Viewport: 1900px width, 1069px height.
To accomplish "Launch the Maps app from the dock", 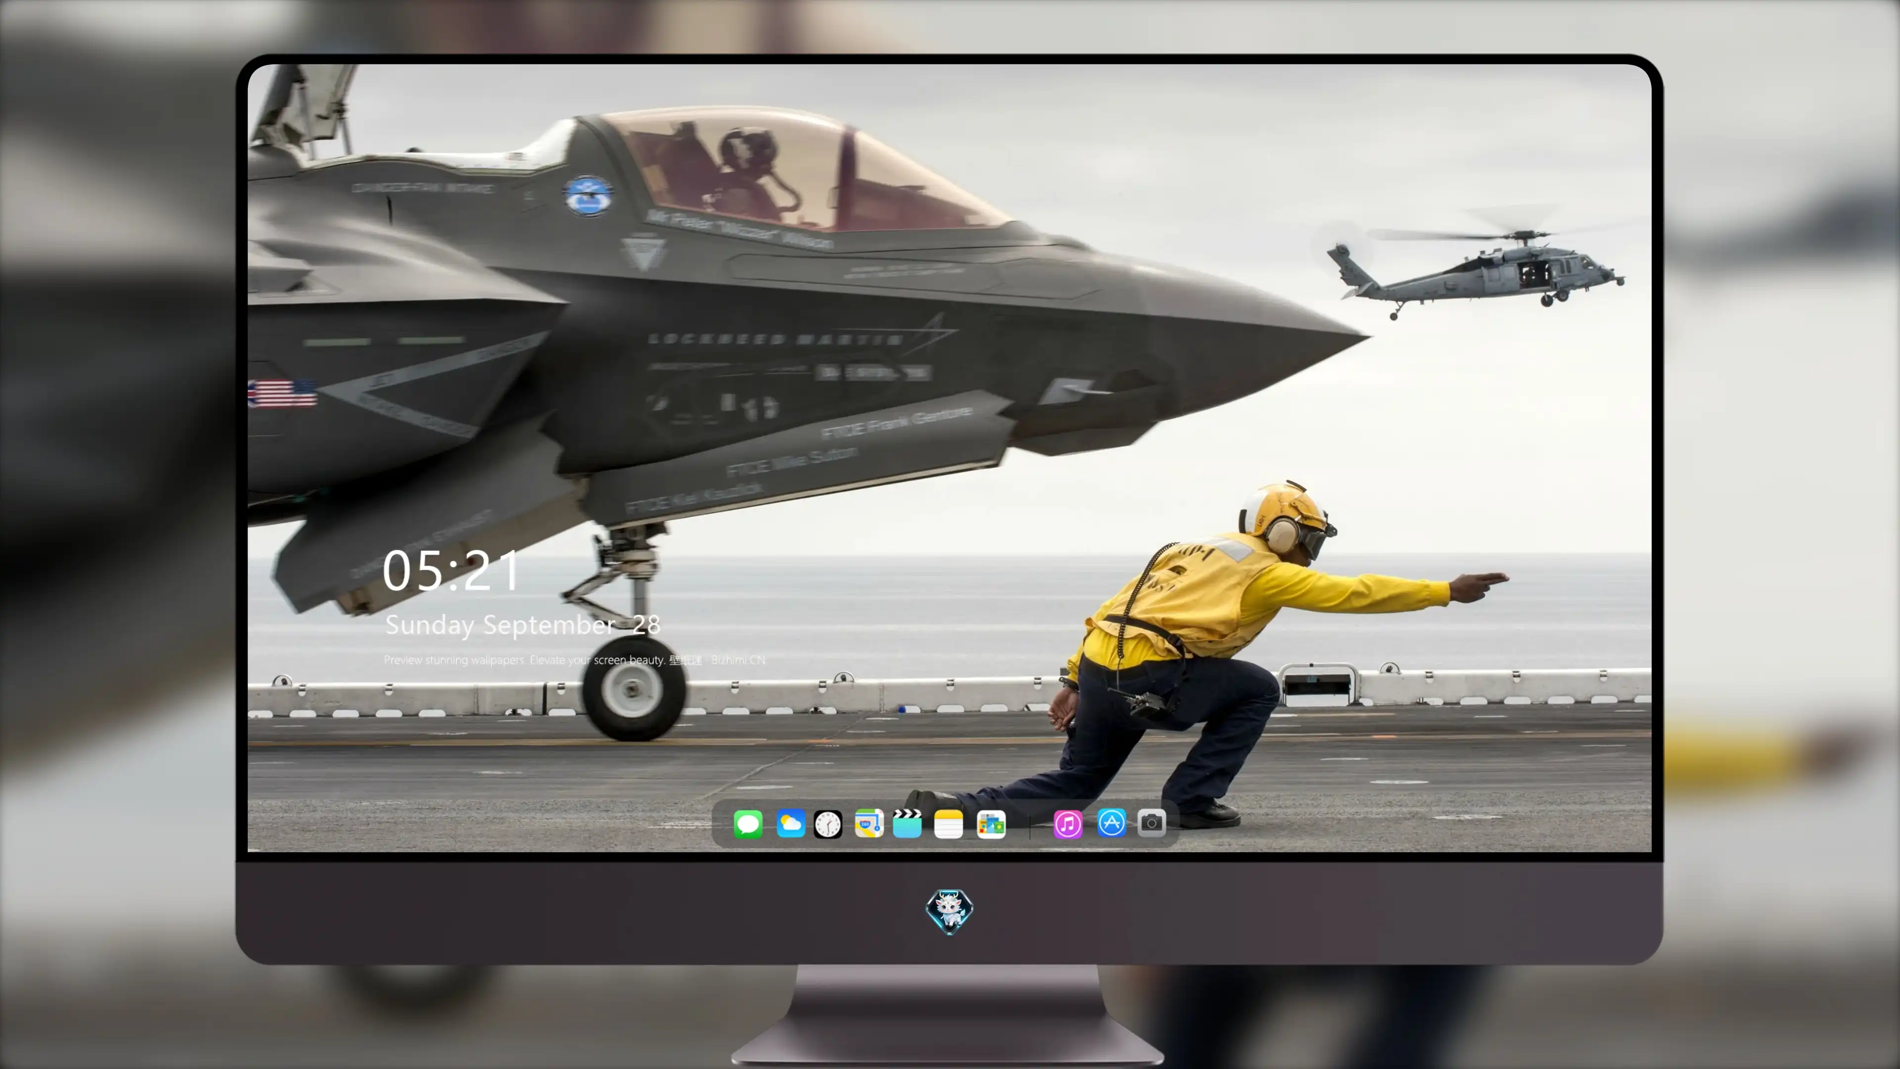I will 869,824.
